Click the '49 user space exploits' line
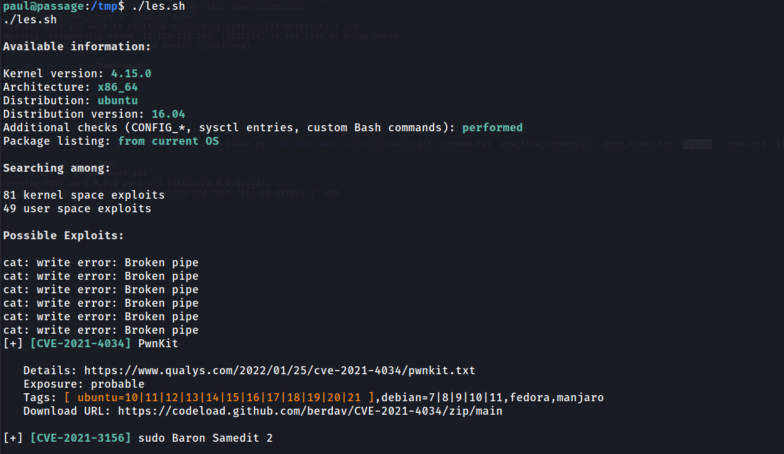This screenshot has height=454, width=784. pyautogui.click(x=77, y=209)
